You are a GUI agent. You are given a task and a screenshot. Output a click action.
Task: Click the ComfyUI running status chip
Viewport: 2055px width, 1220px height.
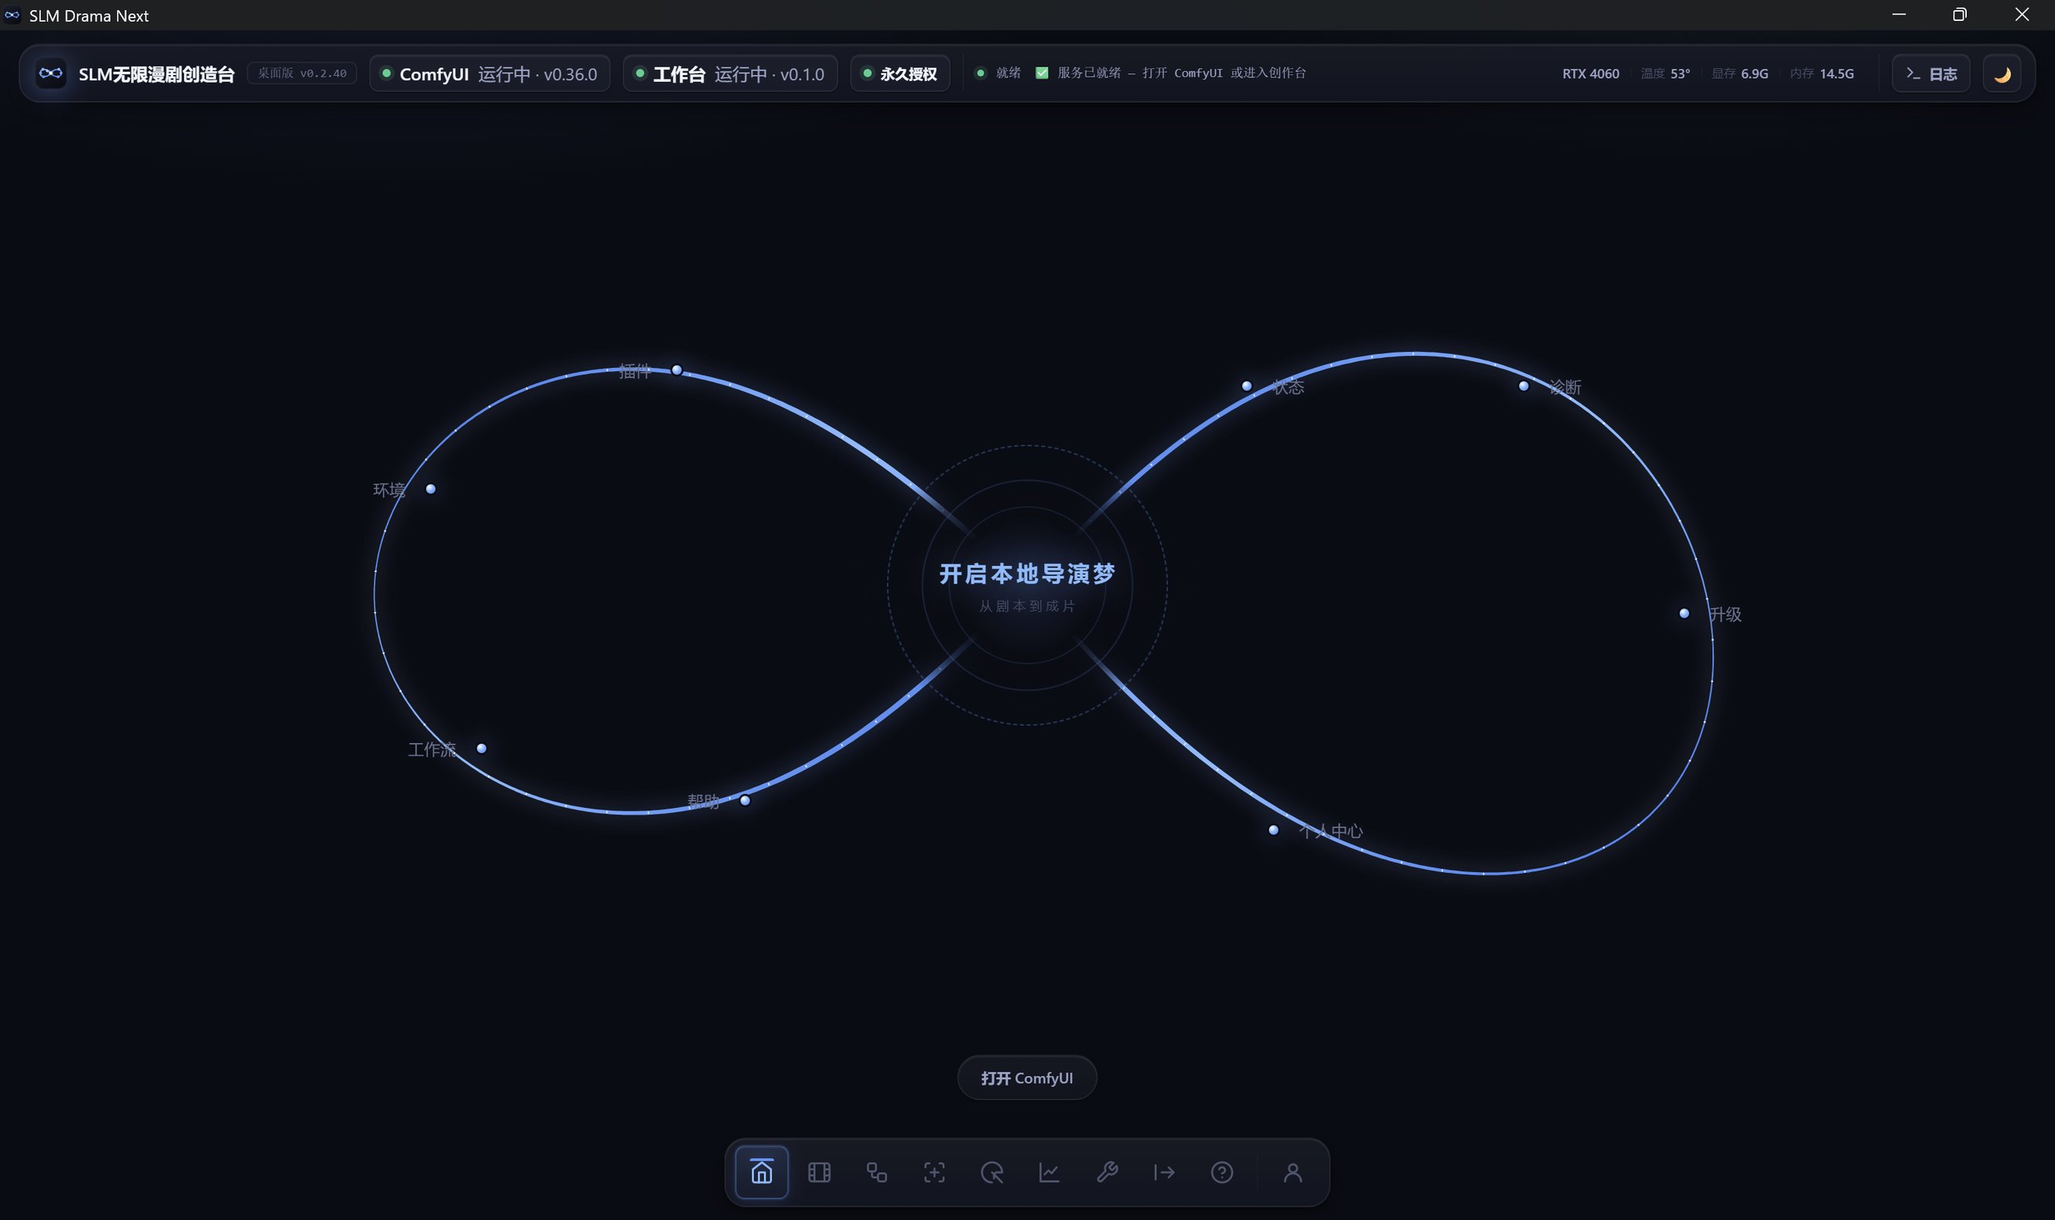click(x=490, y=74)
